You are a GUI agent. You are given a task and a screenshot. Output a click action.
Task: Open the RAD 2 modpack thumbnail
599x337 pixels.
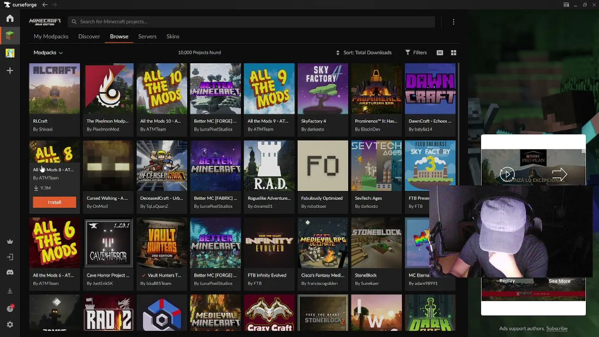(108, 313)
